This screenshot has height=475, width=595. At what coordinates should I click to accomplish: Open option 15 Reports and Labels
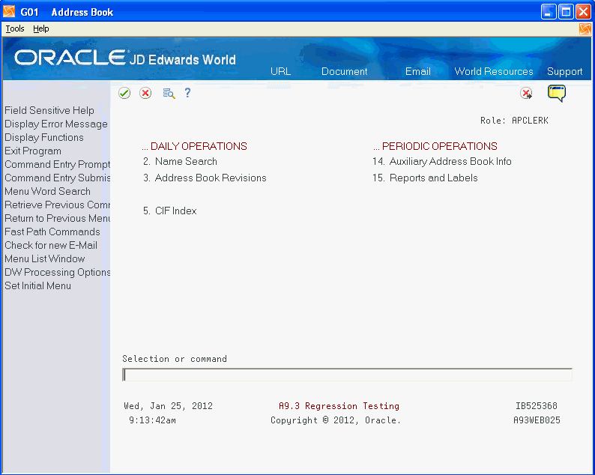coord(425,178)
